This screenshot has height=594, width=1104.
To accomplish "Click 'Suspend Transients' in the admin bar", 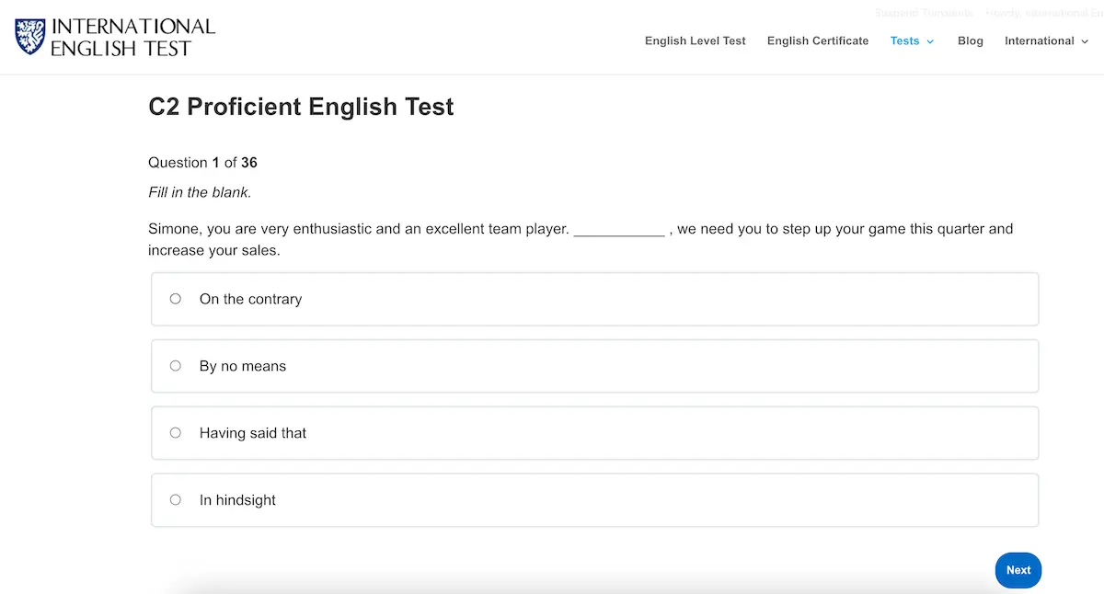I will (x=924, y=13).
